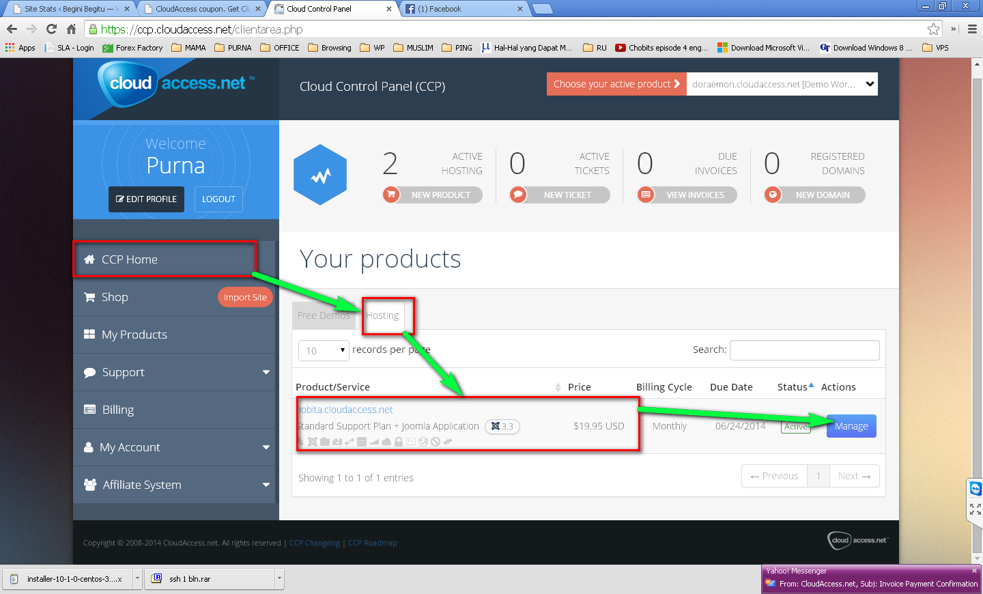Bookmark page with the star icon
Image resolution: width=983 pixels, height=594 pixels.
click(933, 29)
